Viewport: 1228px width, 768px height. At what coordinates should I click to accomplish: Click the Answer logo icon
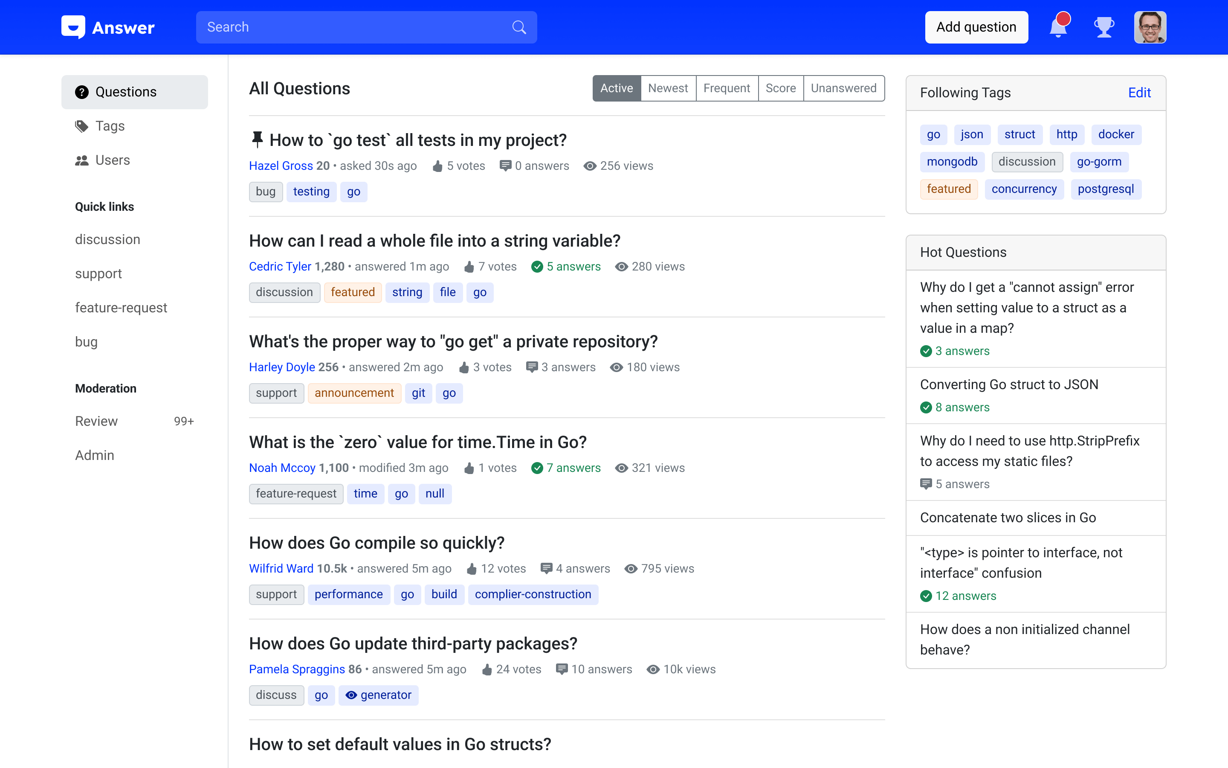(74, 27)
